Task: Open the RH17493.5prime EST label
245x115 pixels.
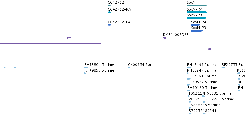Action: pyautogui.click(x=202, y=65)
